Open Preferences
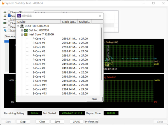 pos(92,122)
